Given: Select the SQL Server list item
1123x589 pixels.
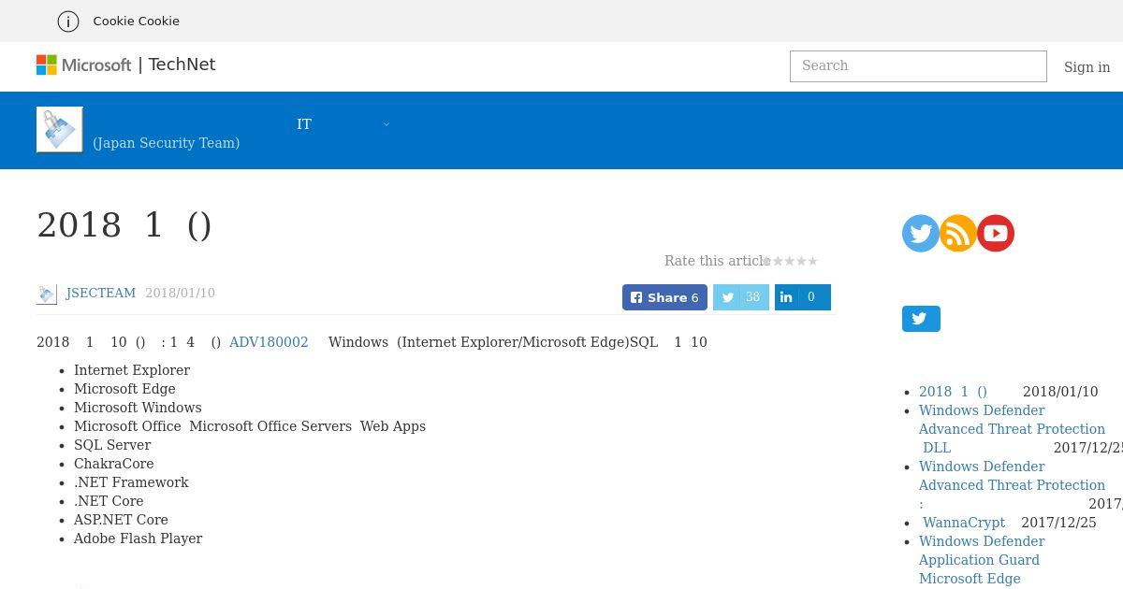Looking at the screenshot, I should coord(112,445).
